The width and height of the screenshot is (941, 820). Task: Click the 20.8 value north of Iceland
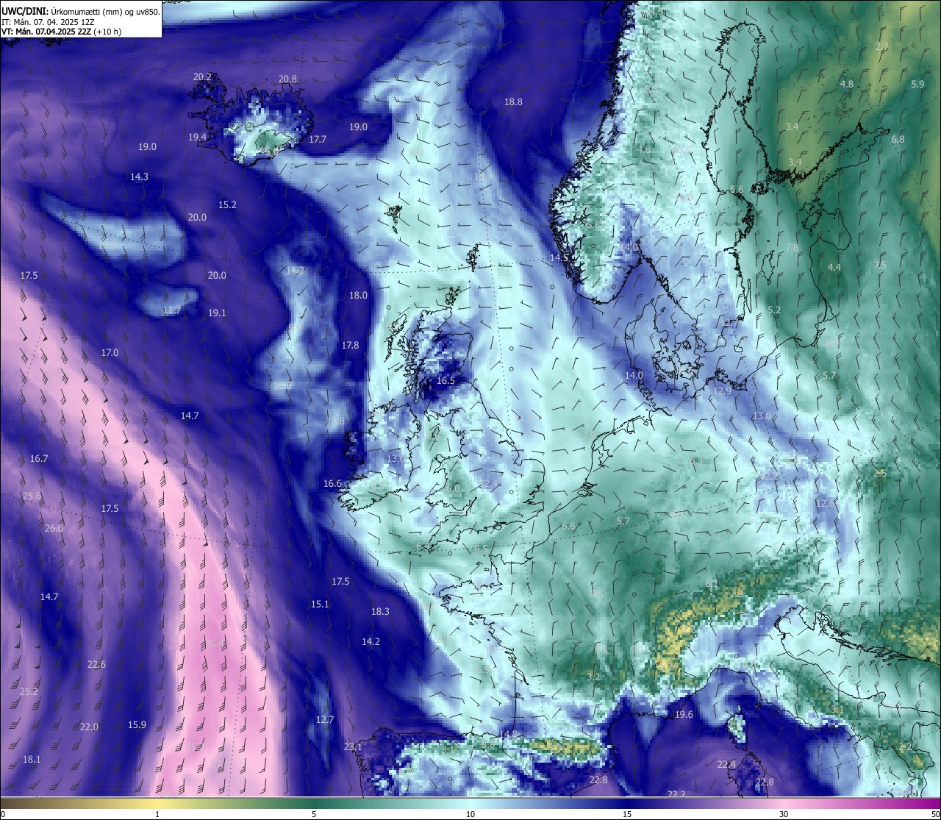click(287, 79)
